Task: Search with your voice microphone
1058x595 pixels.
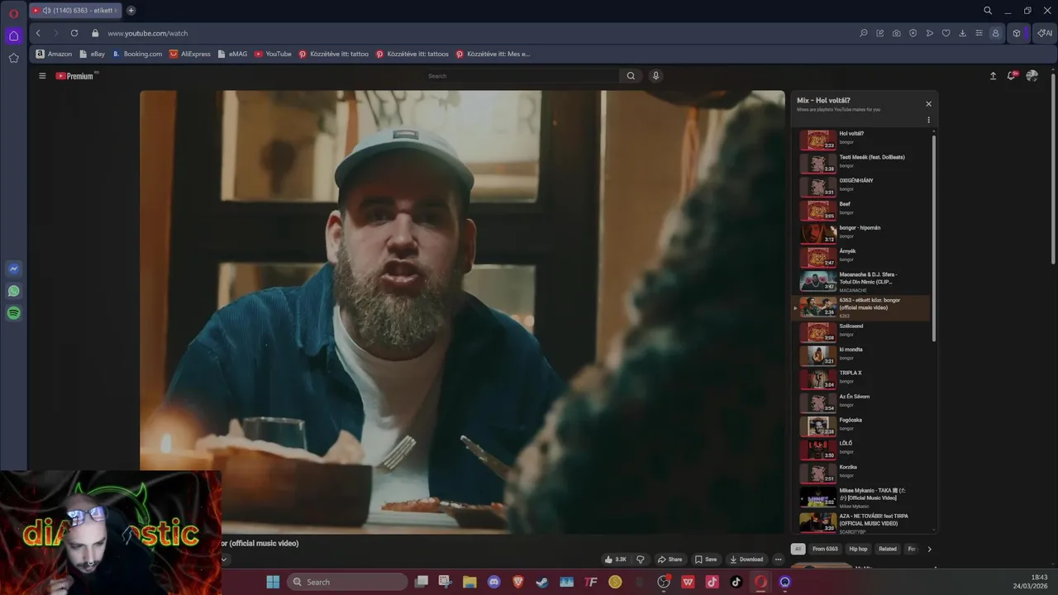Action: [x=656, y=76]
